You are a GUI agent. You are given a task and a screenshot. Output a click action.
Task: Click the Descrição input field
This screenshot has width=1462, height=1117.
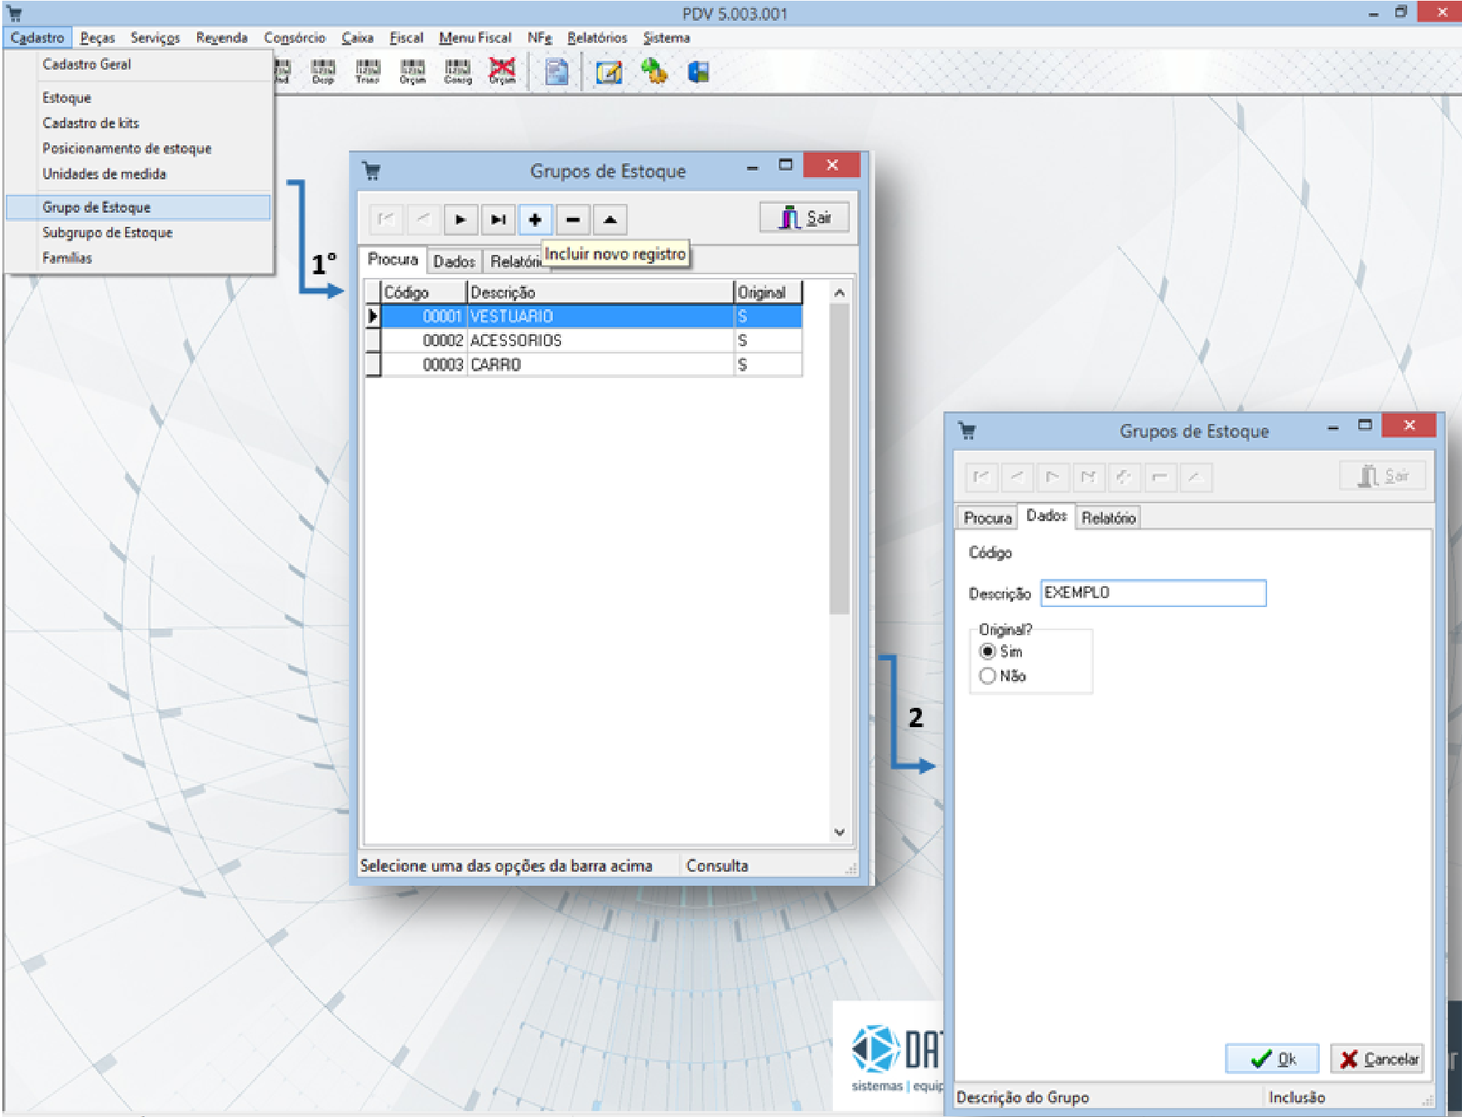pyautogui.click(x=1152, y=593)
